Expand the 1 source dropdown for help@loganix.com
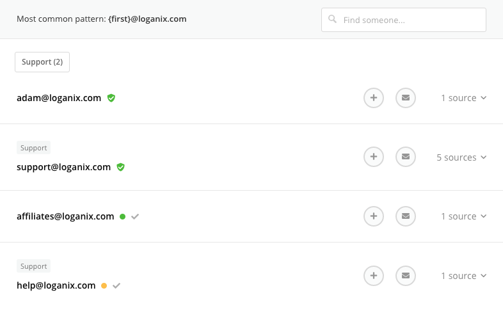Viewport: 503px width, 311px height. [464, 276]
